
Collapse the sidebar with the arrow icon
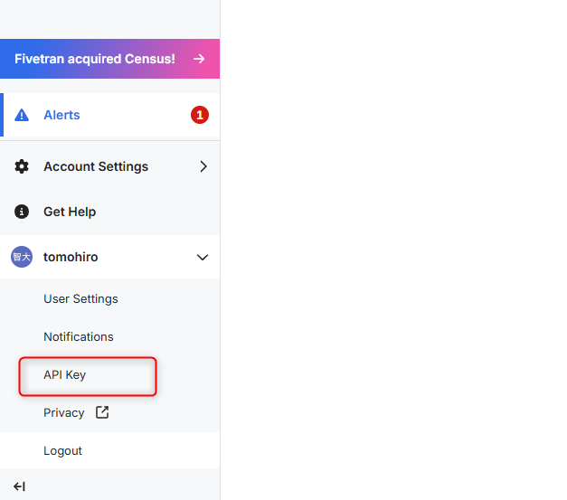click(19, 486)
